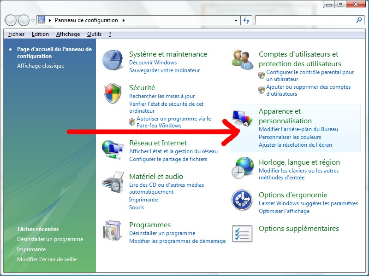The image size is (369, 276).
Task: Click the Matériel et audio printer icon
Action: coord(113,182)
